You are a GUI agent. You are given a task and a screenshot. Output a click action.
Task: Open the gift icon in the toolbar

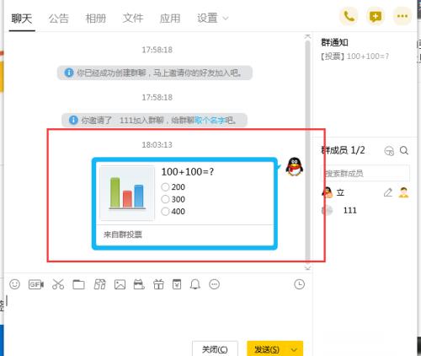pos(158,284)
